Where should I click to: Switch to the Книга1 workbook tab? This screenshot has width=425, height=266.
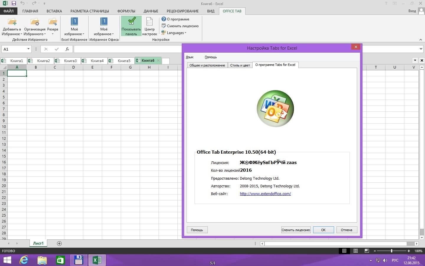pyautogui.click(x=14, y=61)
